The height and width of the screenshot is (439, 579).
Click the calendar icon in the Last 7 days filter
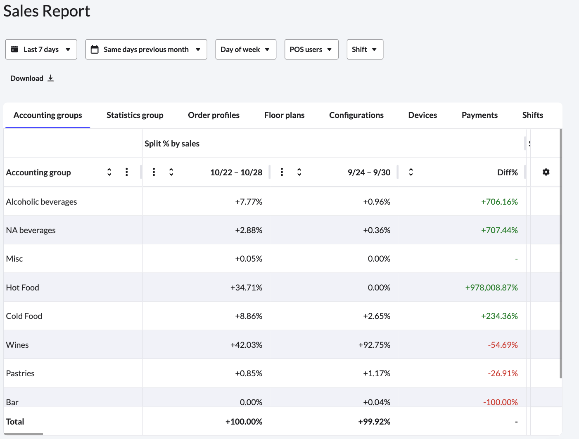[15, 49]
